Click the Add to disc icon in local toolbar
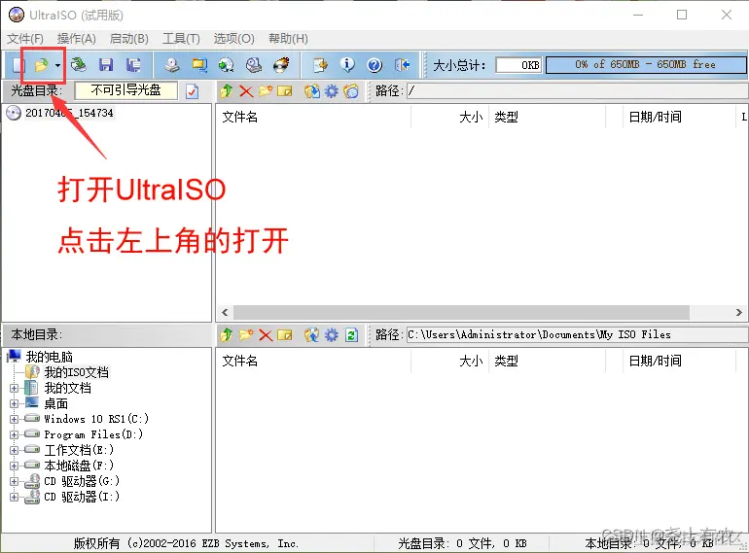Screen dimensions: 749x553 [312, 335]
